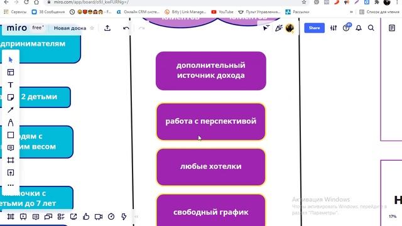The image size is (402, 226).
Task: Select the Text tool
Action: point(11,85)
